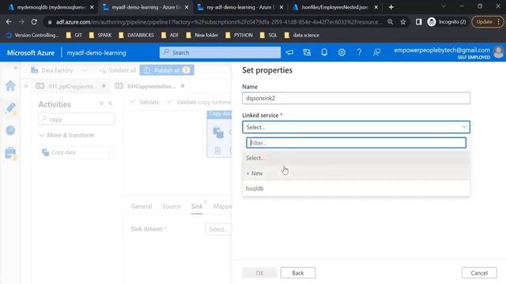Screen dimensions: 506x284
Task: Delete the Copy data activity trash icon
Action: point(218,151)
